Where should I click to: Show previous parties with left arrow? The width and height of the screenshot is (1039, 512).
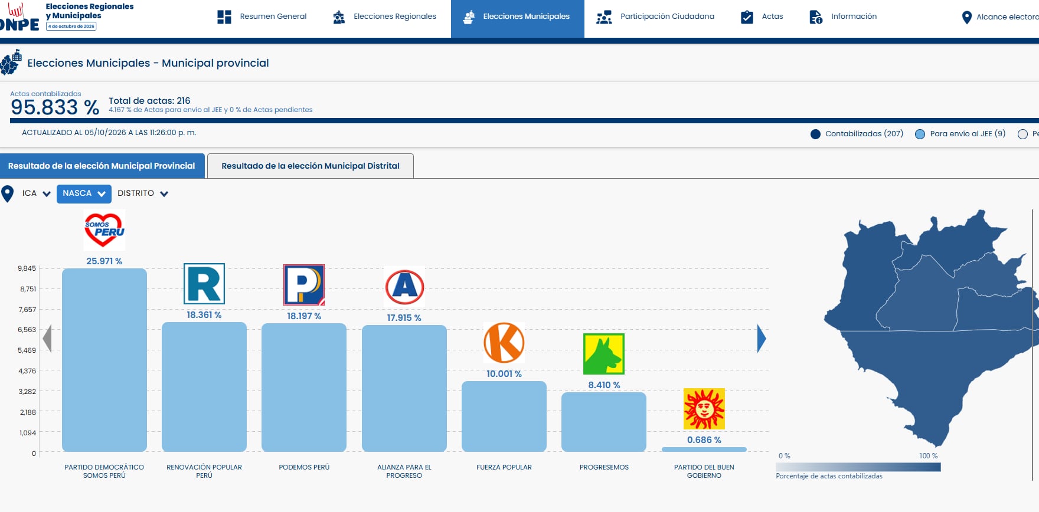47,339
